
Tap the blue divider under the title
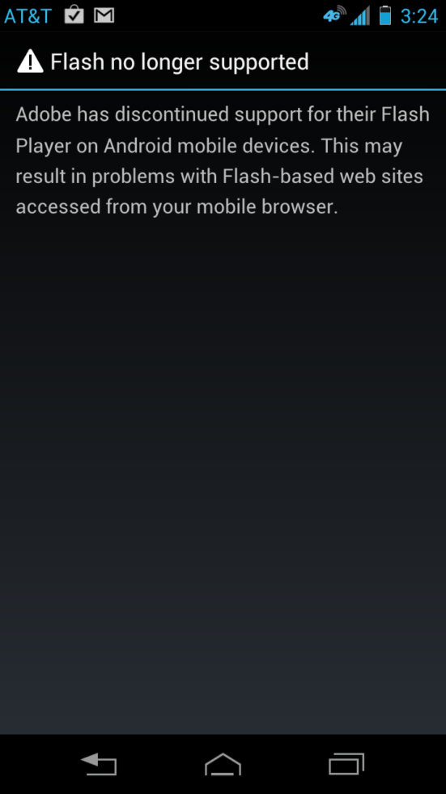pyautogui.click(x=223, y=89)
